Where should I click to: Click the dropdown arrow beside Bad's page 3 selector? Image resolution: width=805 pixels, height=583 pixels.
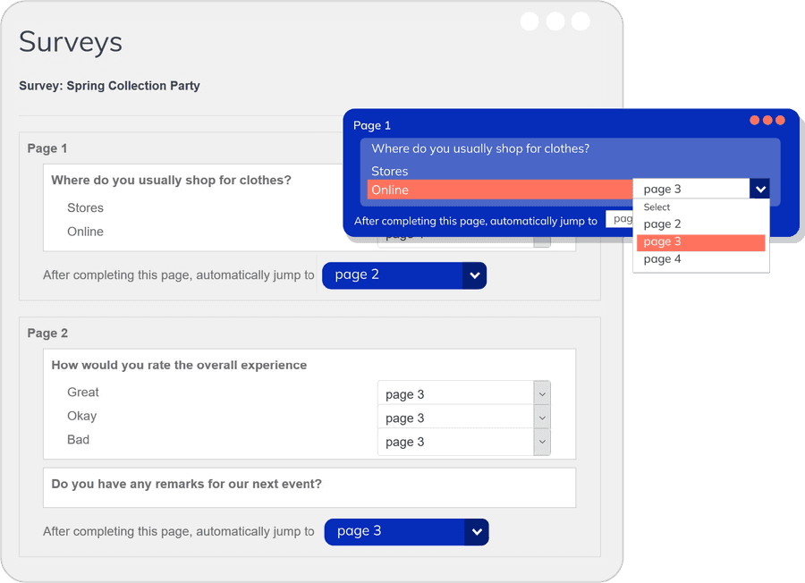(540, 442)
